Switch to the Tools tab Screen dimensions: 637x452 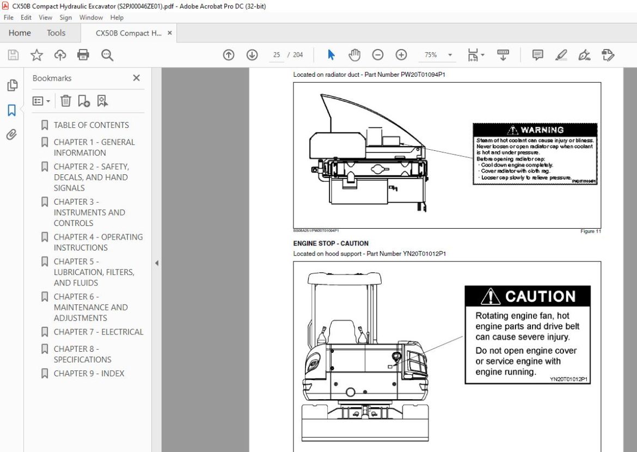click(x=56, y=33)
